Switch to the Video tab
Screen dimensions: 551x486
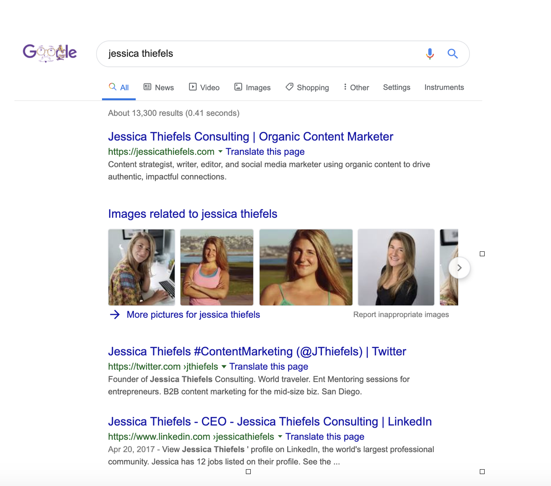[x=204, y=87]
